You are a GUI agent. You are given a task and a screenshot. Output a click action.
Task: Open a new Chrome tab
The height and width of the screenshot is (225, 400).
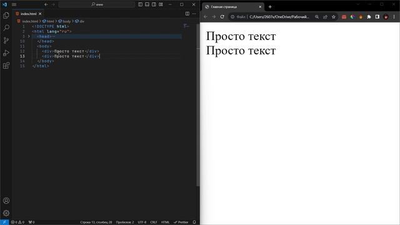270,7
